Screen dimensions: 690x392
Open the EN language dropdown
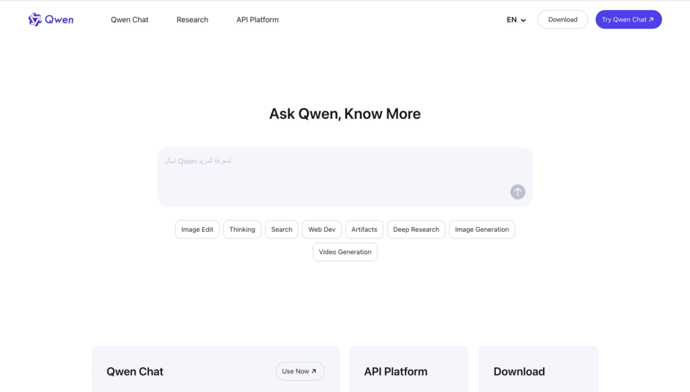(516, 20)
